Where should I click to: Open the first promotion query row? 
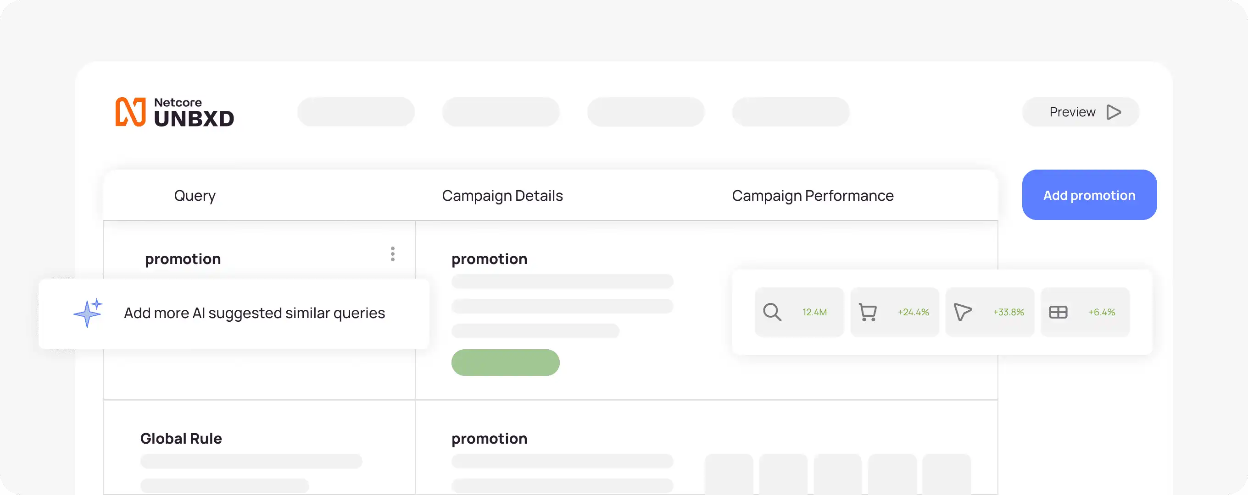tap(183, 259)
